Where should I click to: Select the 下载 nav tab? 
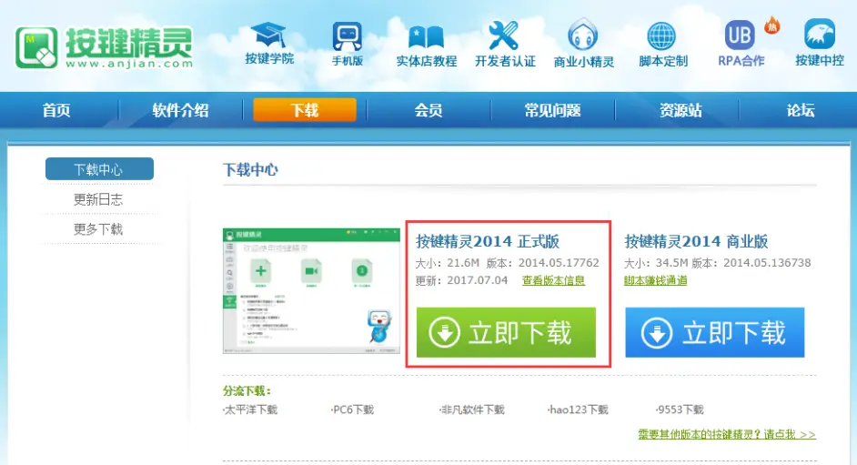click(x=305, y=110)
